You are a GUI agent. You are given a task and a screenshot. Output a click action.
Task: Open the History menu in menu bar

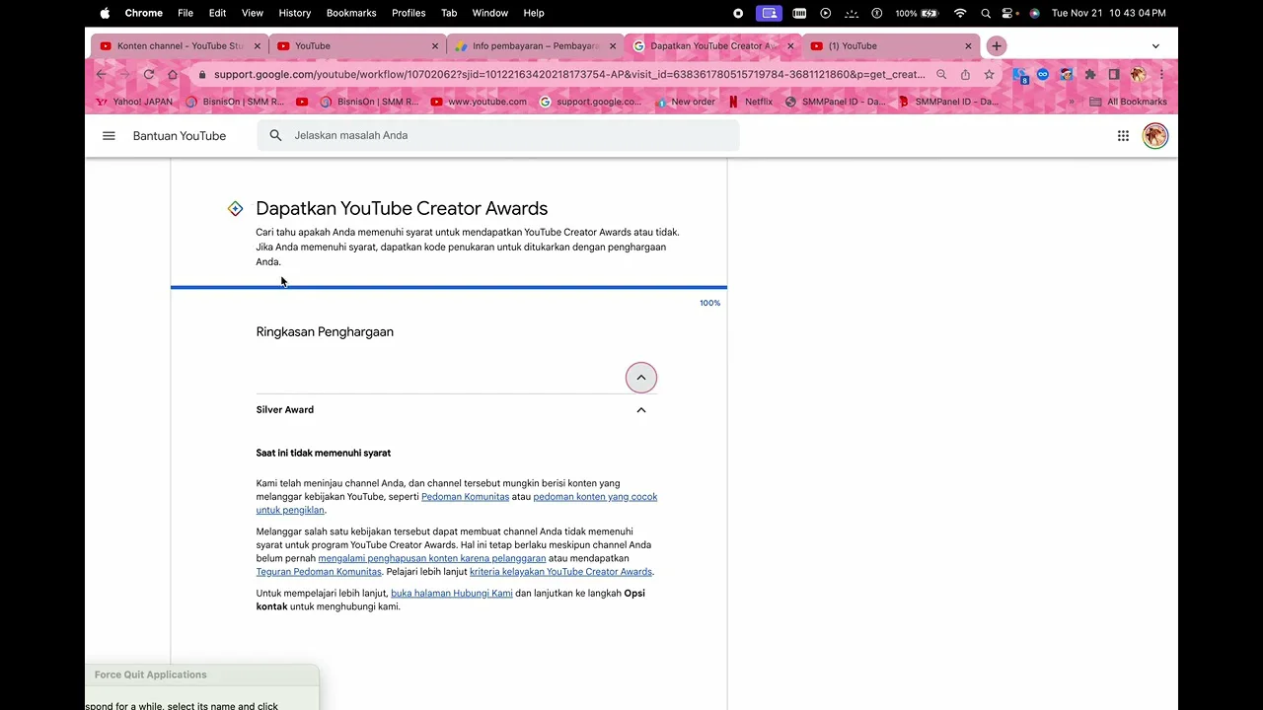pos(294,13)
